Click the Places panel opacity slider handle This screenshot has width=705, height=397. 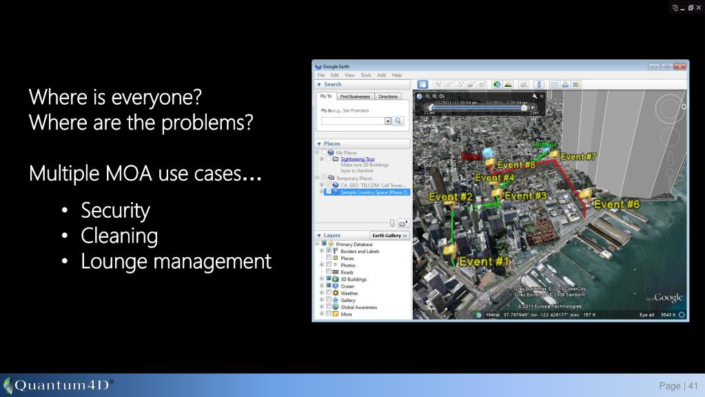point(392,223)
